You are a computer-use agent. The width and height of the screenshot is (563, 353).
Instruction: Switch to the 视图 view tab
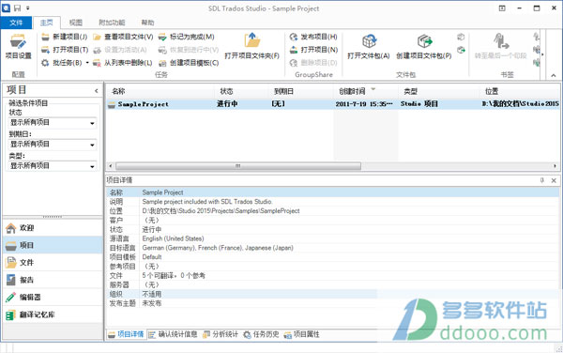(x=76, y=23)
